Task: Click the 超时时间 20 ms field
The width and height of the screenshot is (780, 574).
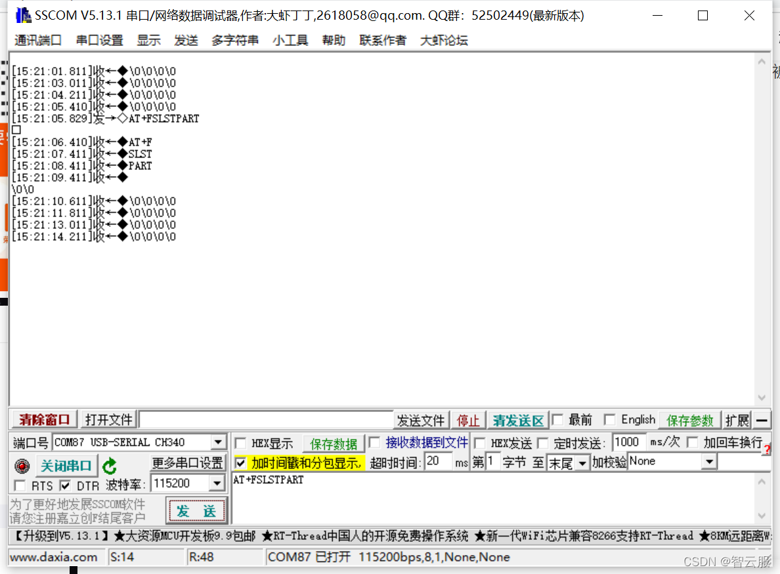Action: pyautogui.click(x=438, y=461)
